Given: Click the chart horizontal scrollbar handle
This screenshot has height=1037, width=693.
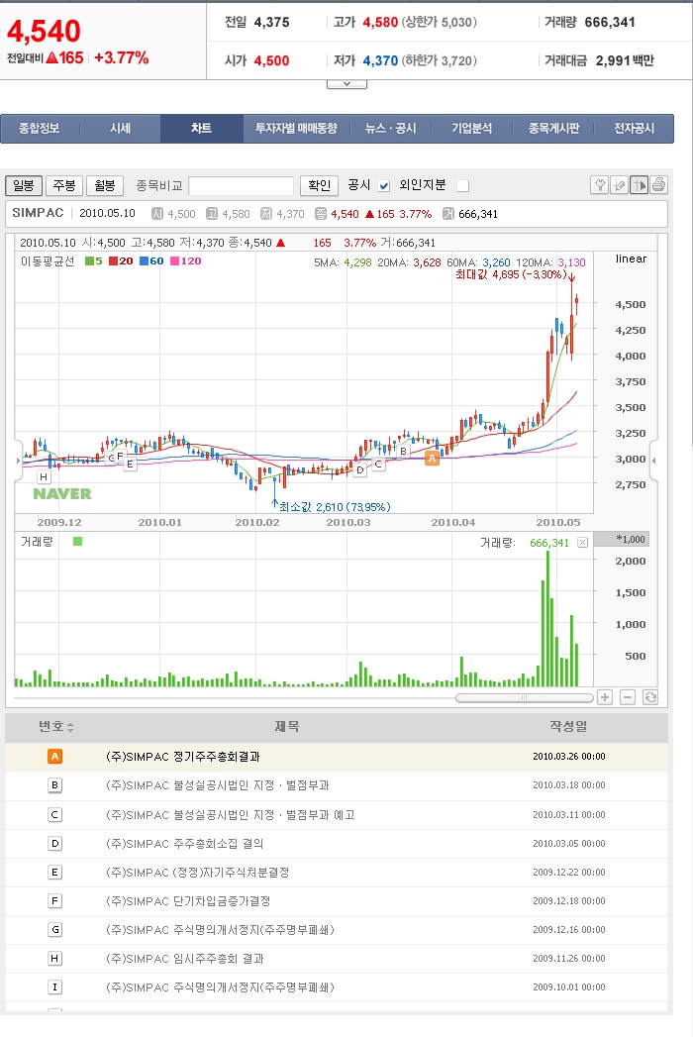Looking at the screenshot, I should 525,697.
